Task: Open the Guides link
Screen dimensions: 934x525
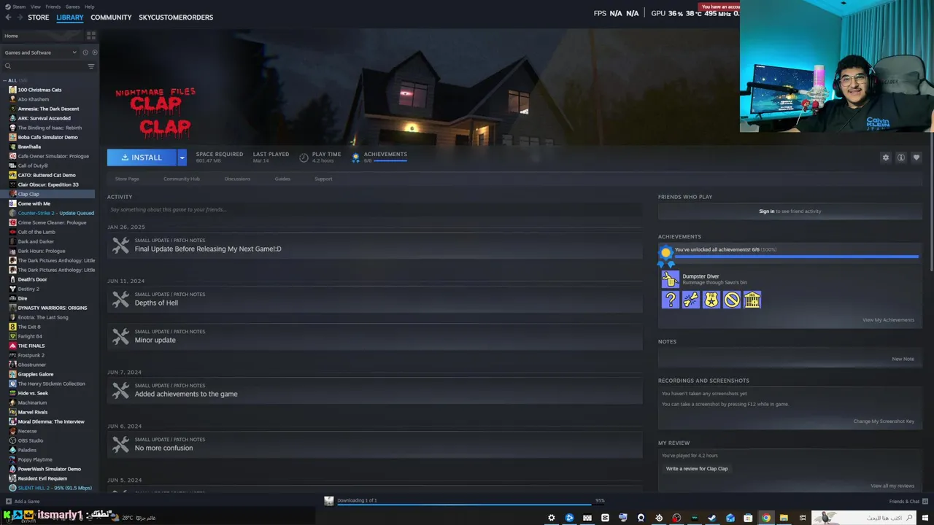Action: (x=282, y=179)
